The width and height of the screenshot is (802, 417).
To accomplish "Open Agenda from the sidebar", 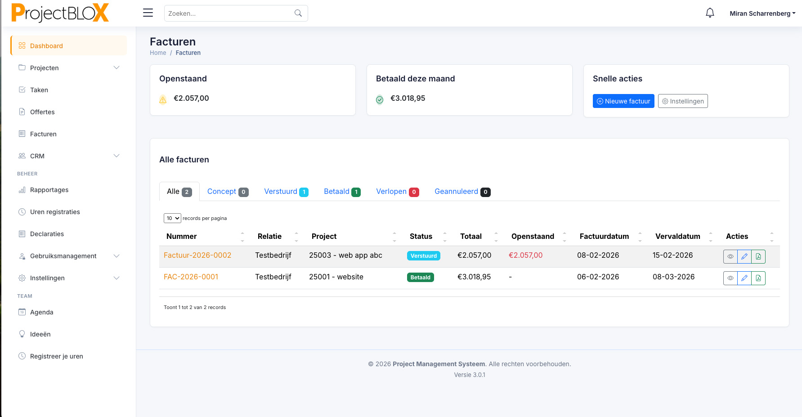I will (x=41, y=312).
